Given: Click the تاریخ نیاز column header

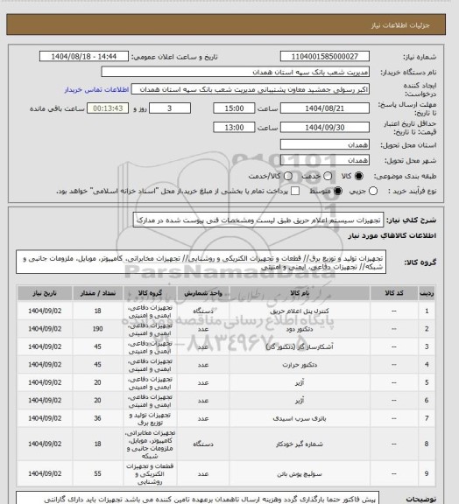Looking at the screenshot, I should point(45,293).
